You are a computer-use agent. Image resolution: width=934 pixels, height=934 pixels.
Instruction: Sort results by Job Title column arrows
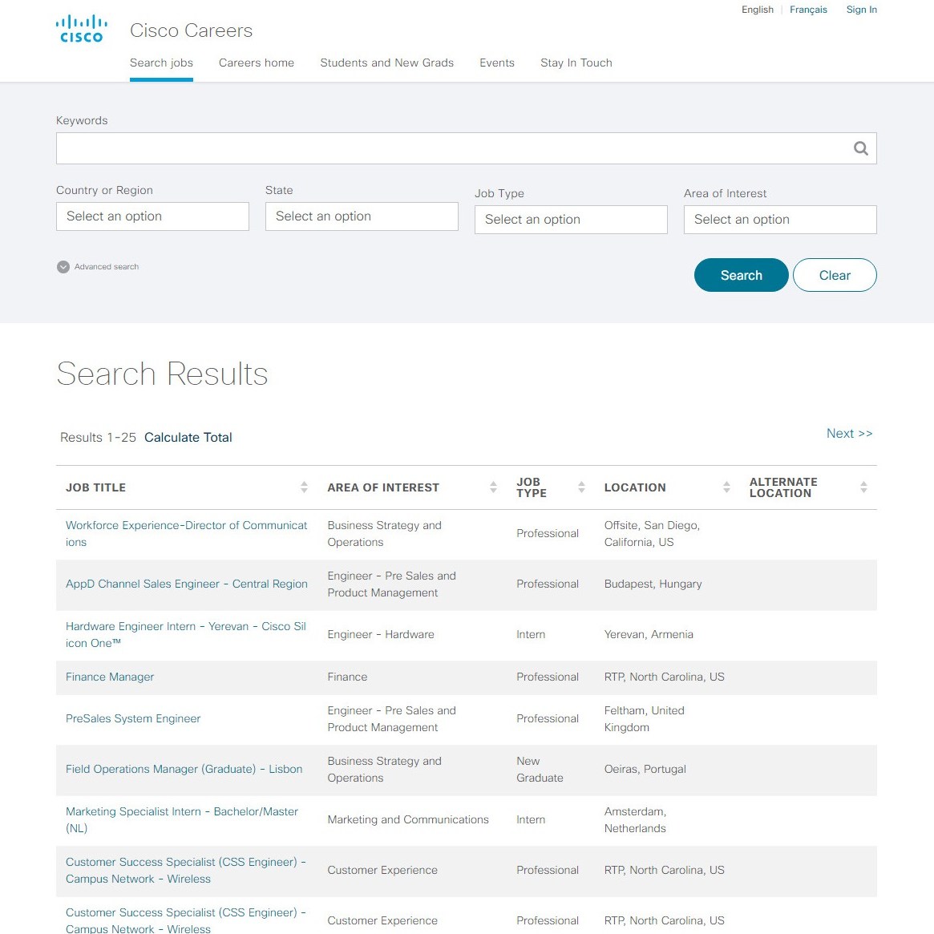coord(304,487)
